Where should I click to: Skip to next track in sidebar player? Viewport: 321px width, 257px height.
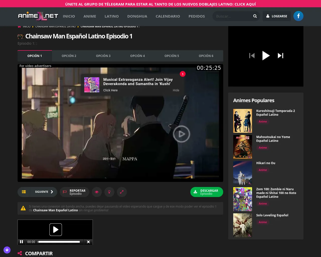point(280,55)
